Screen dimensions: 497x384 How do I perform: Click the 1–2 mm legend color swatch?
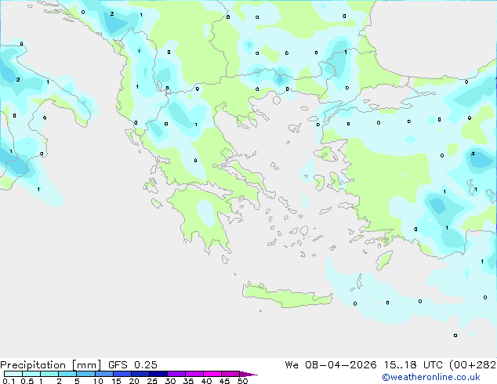point(49,374)
